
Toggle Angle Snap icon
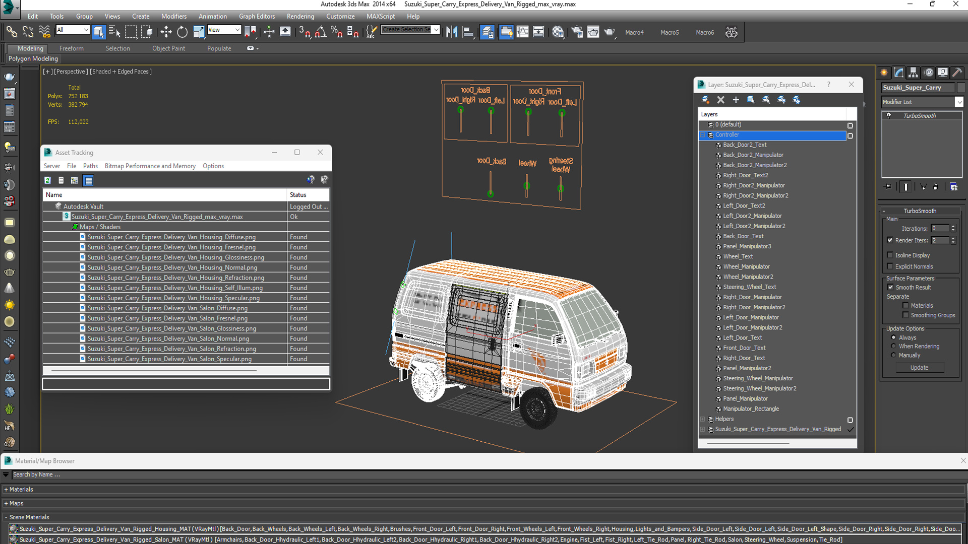tap(321, 32)
